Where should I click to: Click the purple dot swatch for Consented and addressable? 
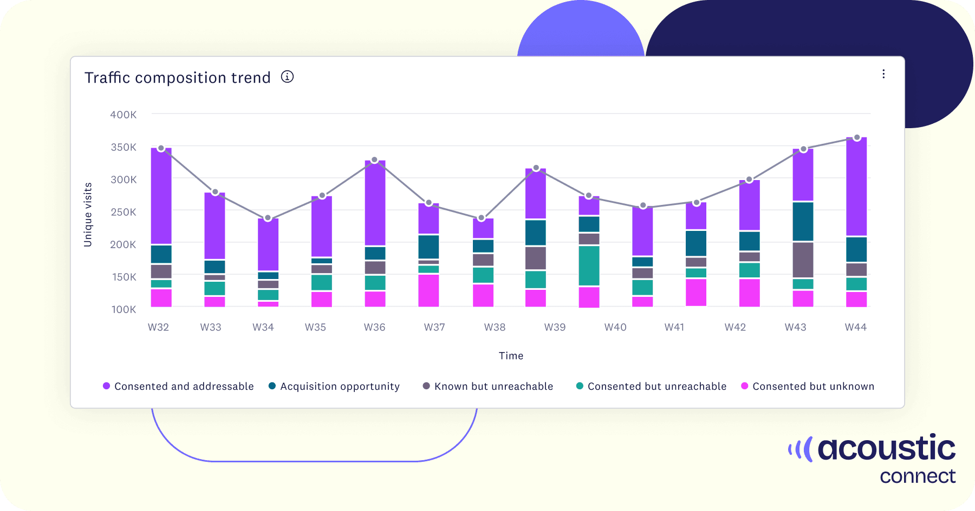[x=107, y=386]
